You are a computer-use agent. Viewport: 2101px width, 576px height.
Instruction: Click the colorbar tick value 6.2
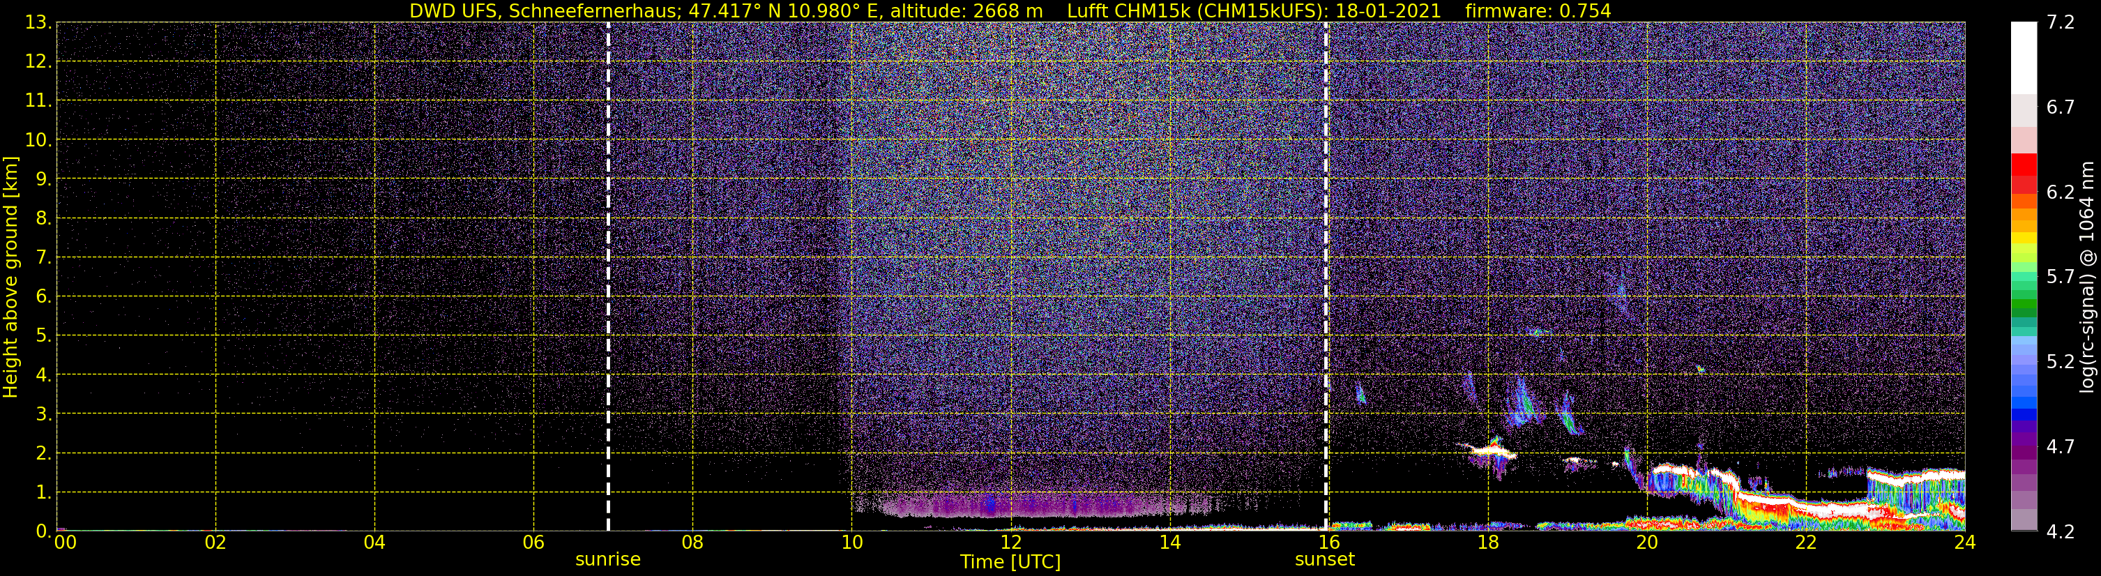[x=2061, y=192]
